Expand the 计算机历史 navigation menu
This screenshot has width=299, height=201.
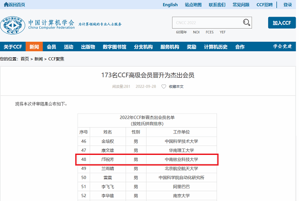(216, 47)
